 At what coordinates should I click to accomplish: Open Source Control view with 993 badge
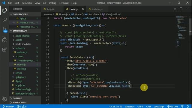[x=5, y=30]
